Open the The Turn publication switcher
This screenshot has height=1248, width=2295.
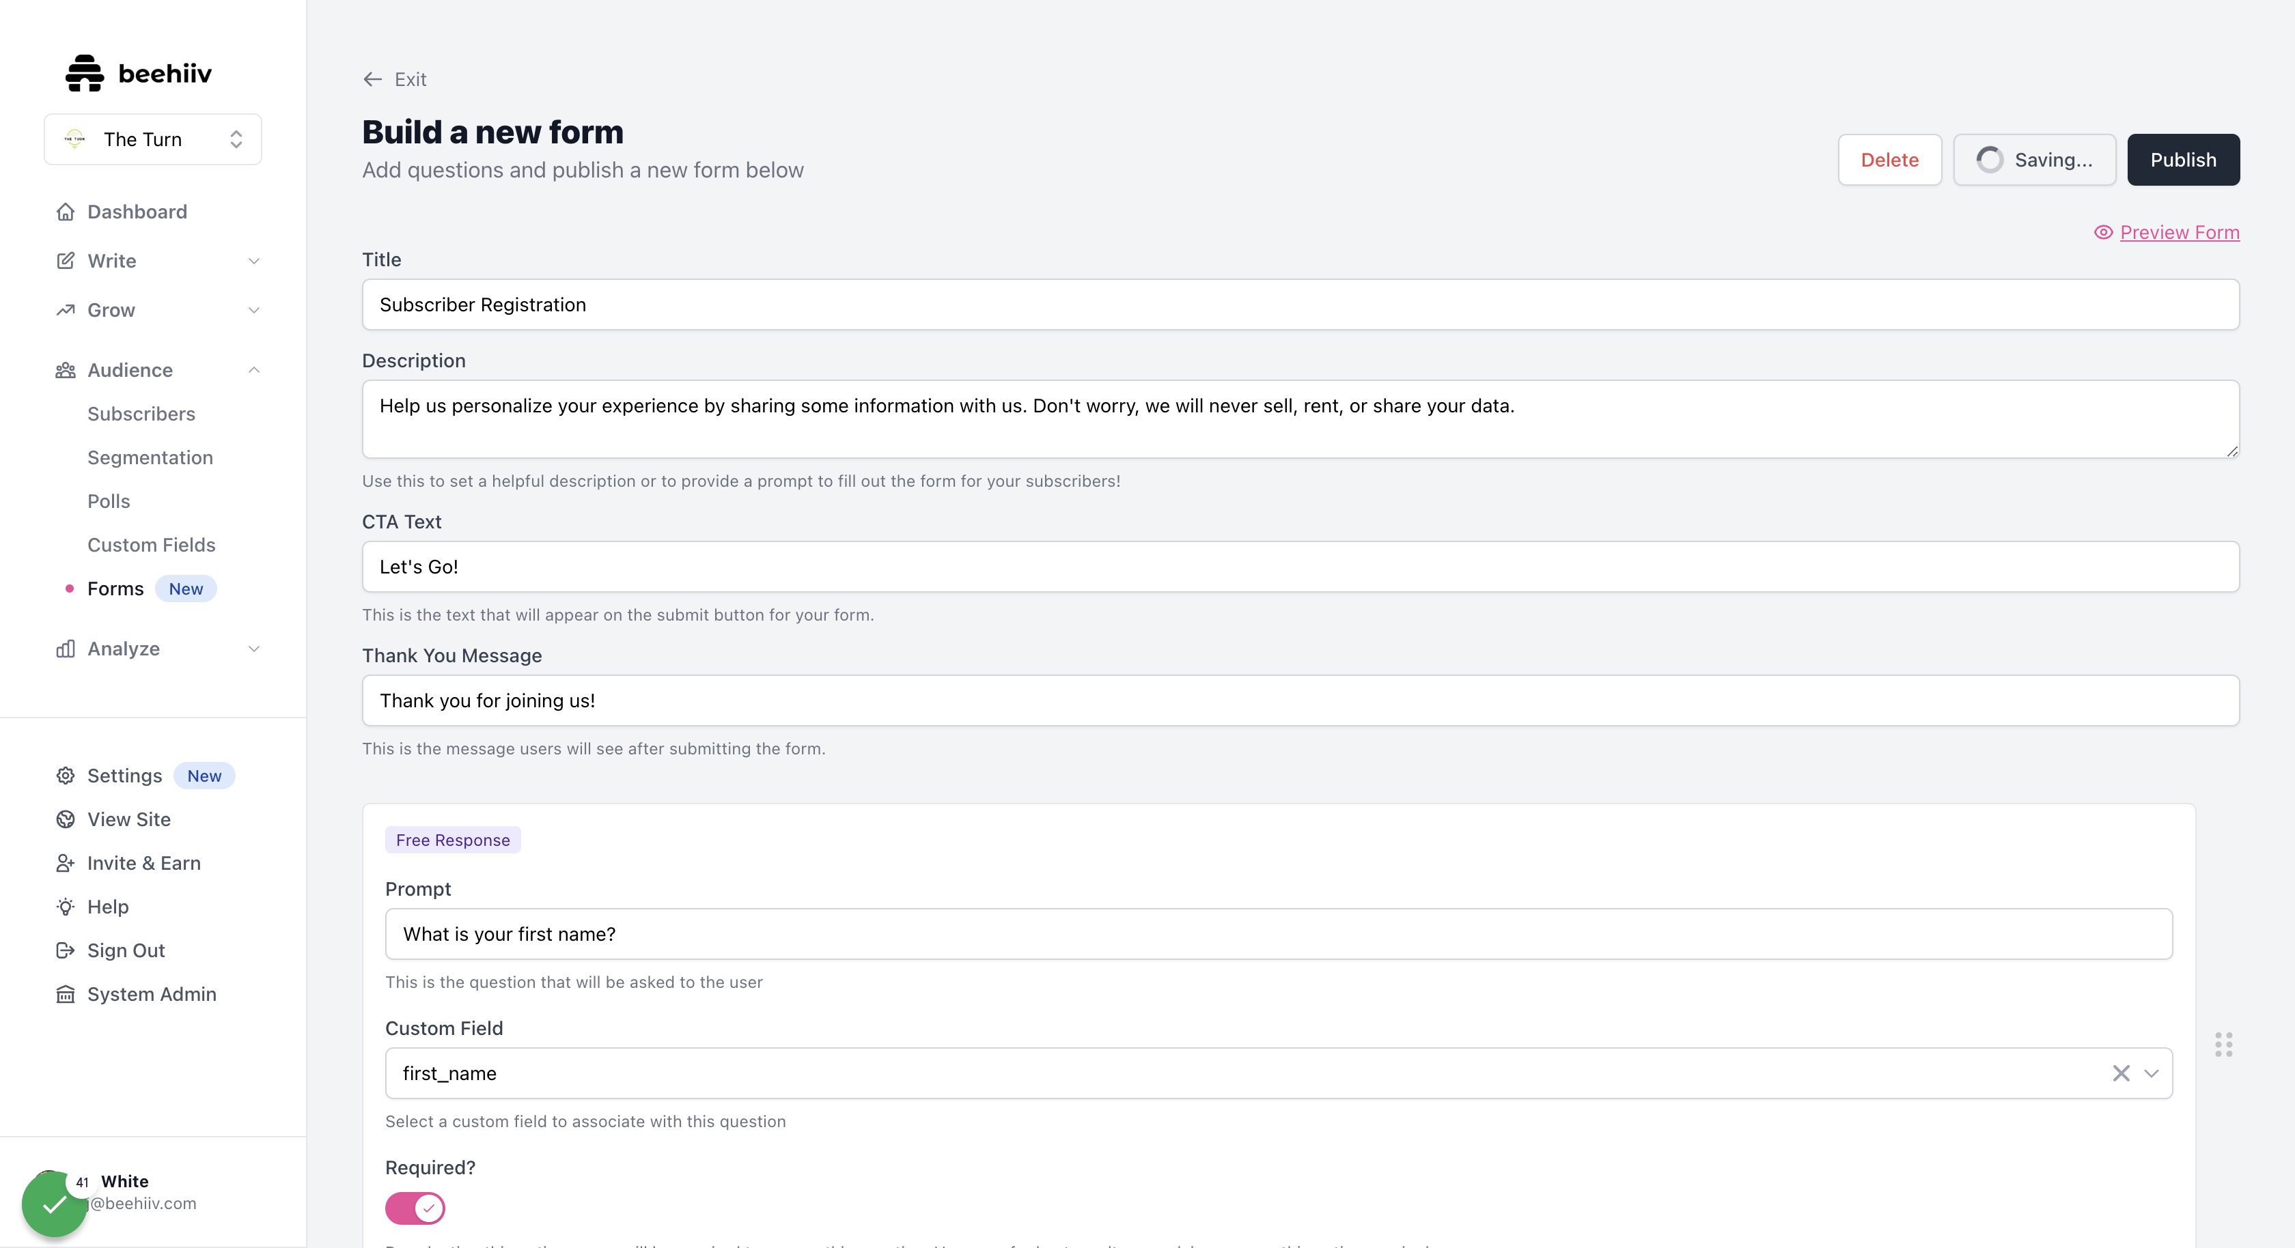(153, 139)
